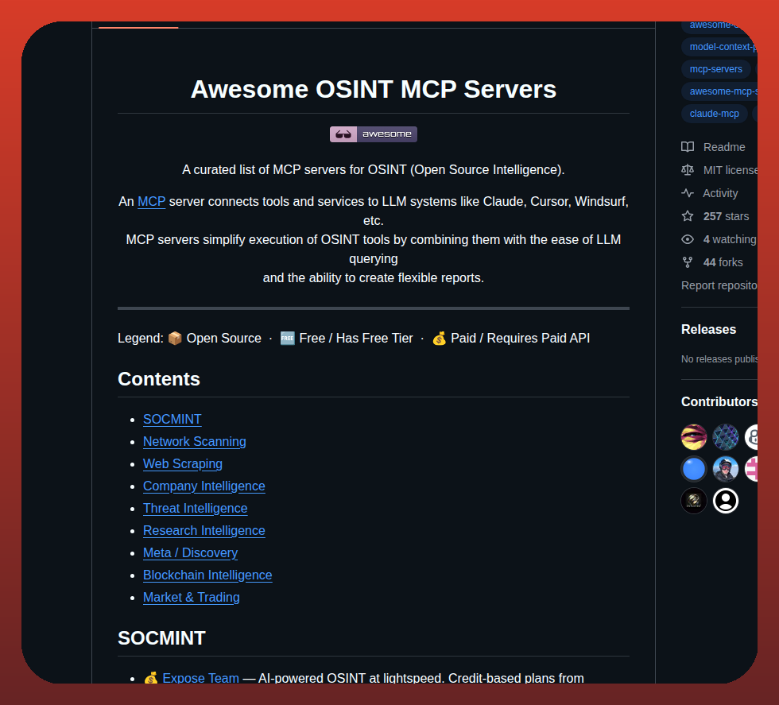The height and width of the screenshot is (705, 779).
Task: Open the solid blue circle contributor avatar
Action: pyautogui.click(x=693, y=469)
